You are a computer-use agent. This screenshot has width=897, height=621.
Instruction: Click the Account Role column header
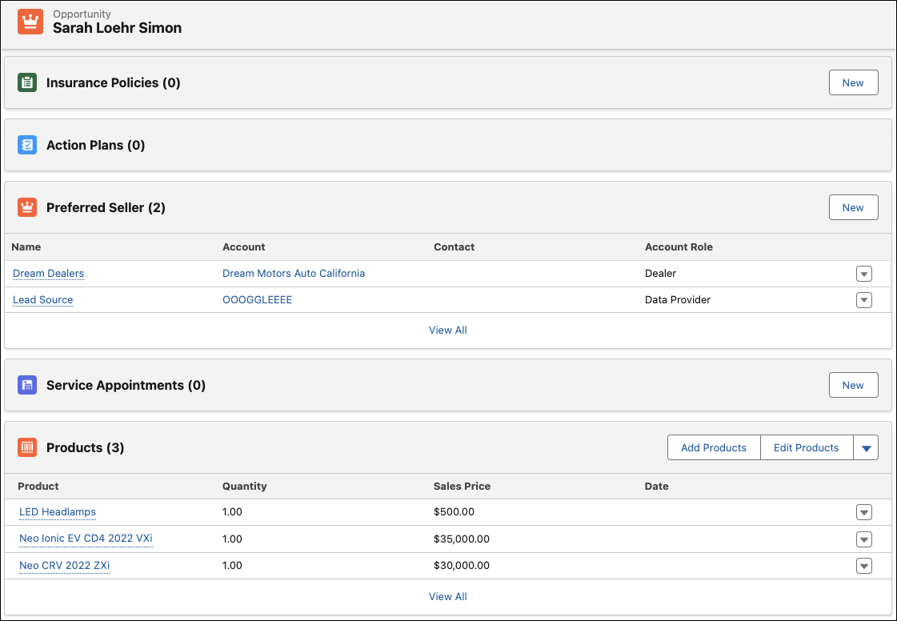pyautogui.click(x=679, y=247)
